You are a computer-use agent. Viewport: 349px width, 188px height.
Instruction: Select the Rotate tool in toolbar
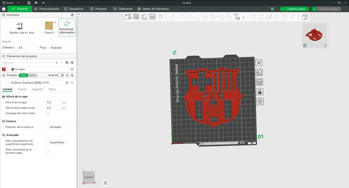tap(181, 17)
